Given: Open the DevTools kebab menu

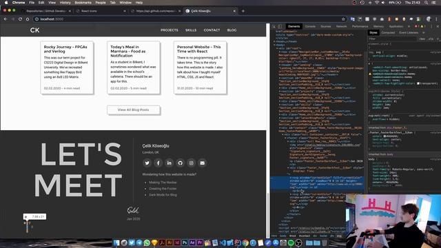Looking at the screenshot, I should (x=432, y=26).
